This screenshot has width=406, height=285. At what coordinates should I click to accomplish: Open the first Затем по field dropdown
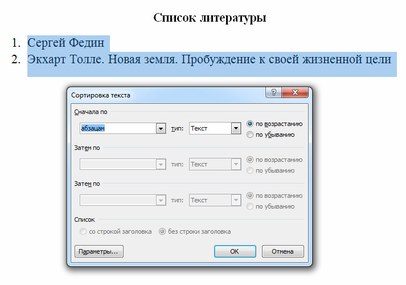[x=161, y=164]
